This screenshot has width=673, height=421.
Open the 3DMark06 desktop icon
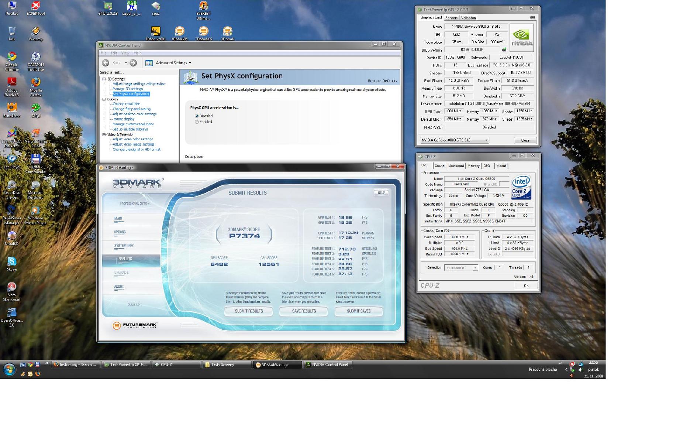click(x=203, y=33)
